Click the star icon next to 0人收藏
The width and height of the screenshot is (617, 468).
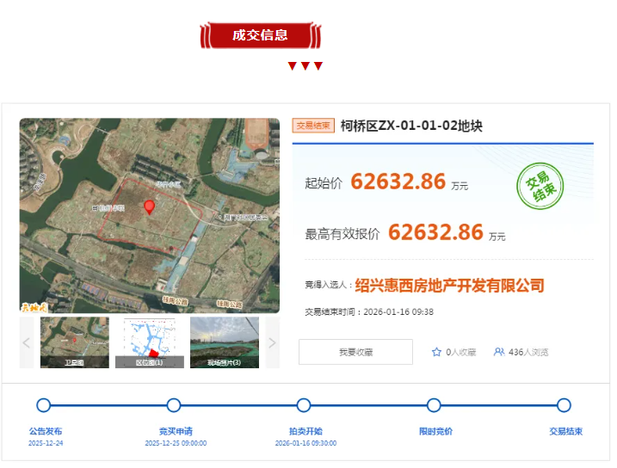coord(436,352)
